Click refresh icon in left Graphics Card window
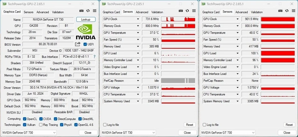 click(x=88, y=11)
